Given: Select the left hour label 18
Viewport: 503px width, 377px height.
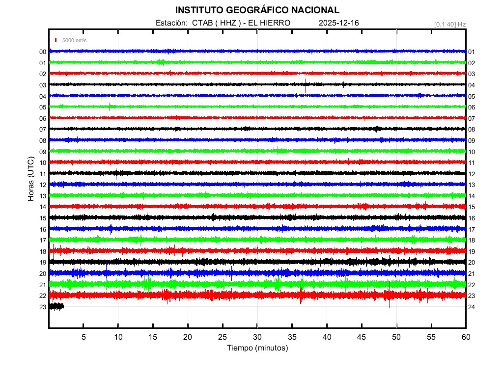Looking at the screenshot, I should 43,252.
